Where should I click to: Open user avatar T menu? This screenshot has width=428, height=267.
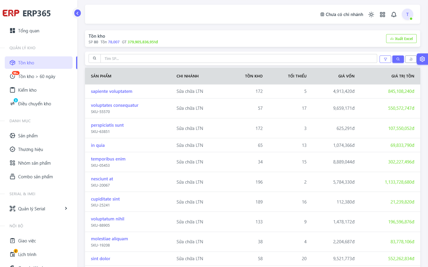click(407, 14)
